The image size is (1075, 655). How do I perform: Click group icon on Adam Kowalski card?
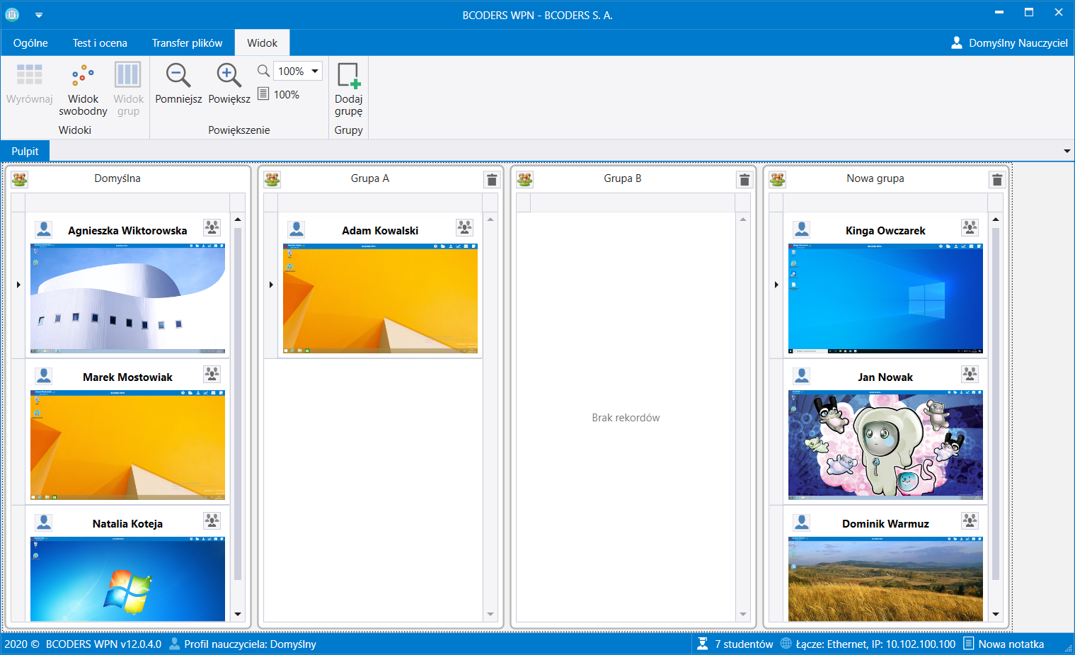click(464, 227)
